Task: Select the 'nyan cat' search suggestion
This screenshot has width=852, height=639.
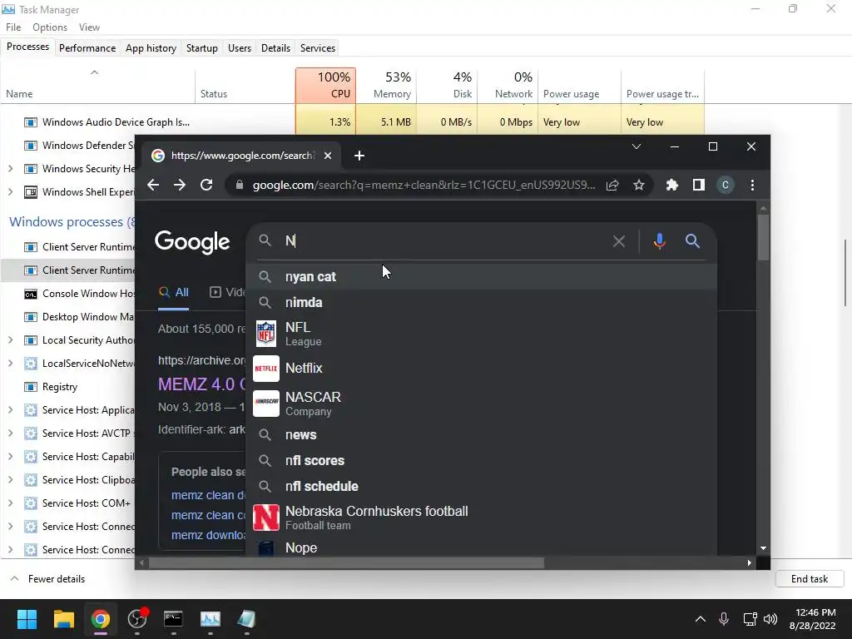Action: point(482,276)
